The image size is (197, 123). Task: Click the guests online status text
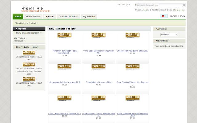(x=169, y=46)
